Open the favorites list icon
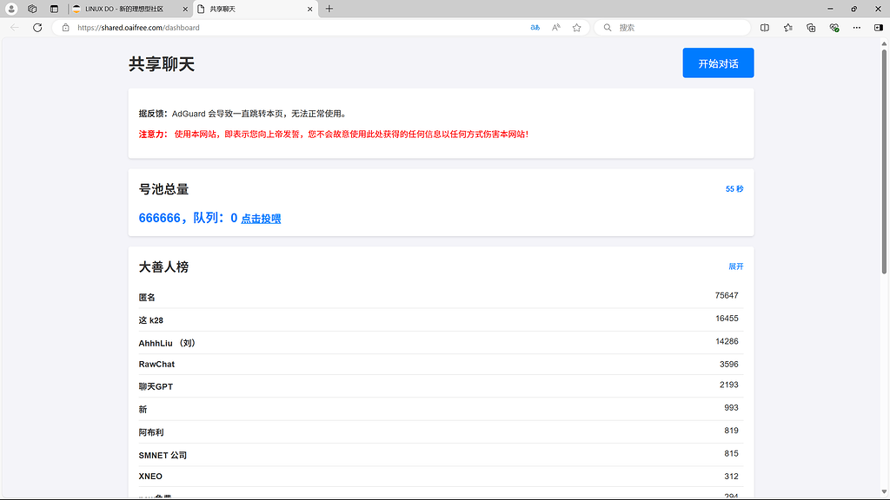Image resolution: width=890 pixels, height=500 pixels. click(787, 27)
